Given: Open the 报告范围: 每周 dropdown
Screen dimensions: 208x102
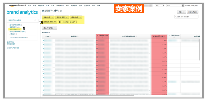Looking at the screenshot, I should click(x=49, y=22).
